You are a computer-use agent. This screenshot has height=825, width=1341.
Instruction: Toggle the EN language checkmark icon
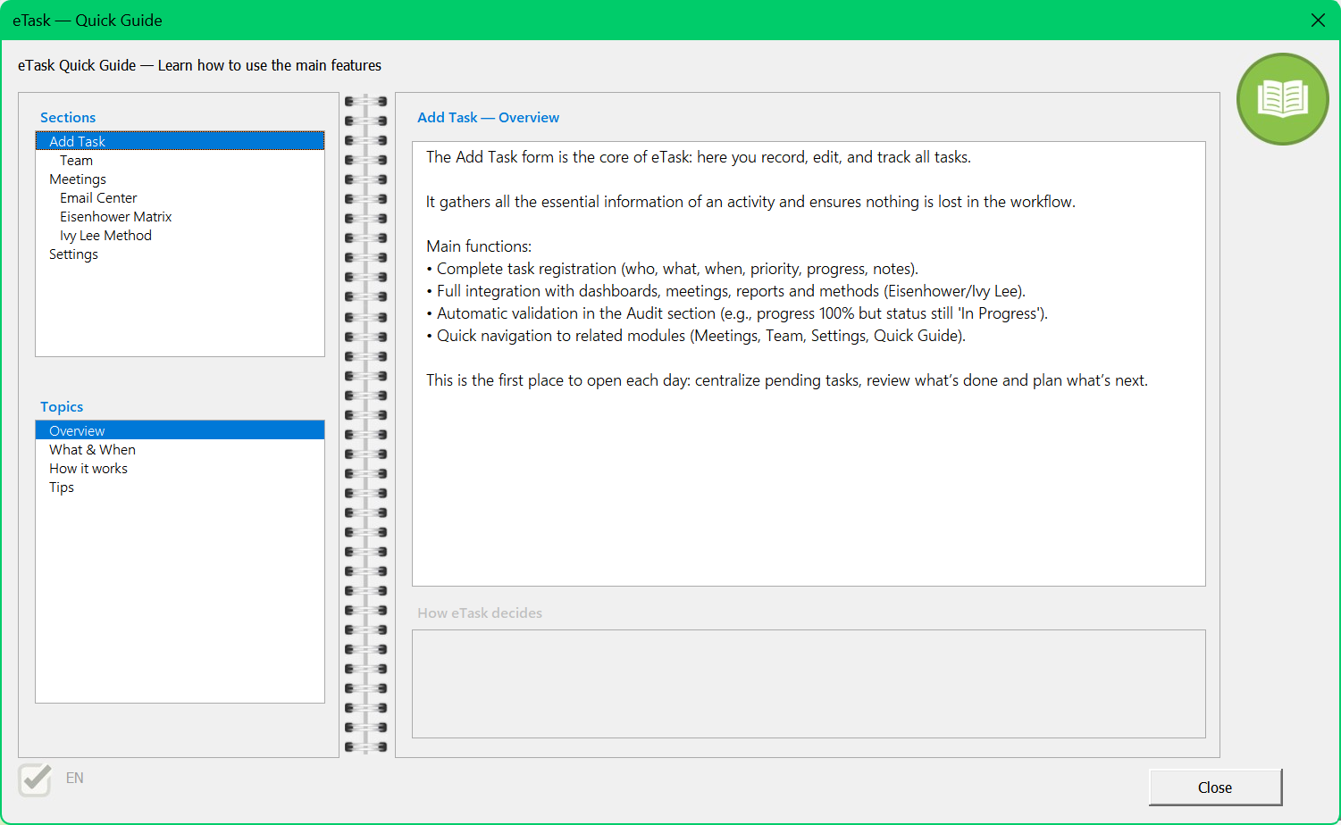36,779
